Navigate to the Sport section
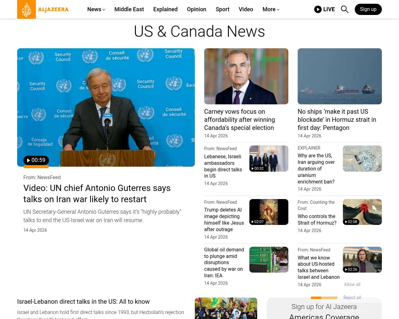Image resolution: width=399 pixels, height=319 pixels. [223, 9]
